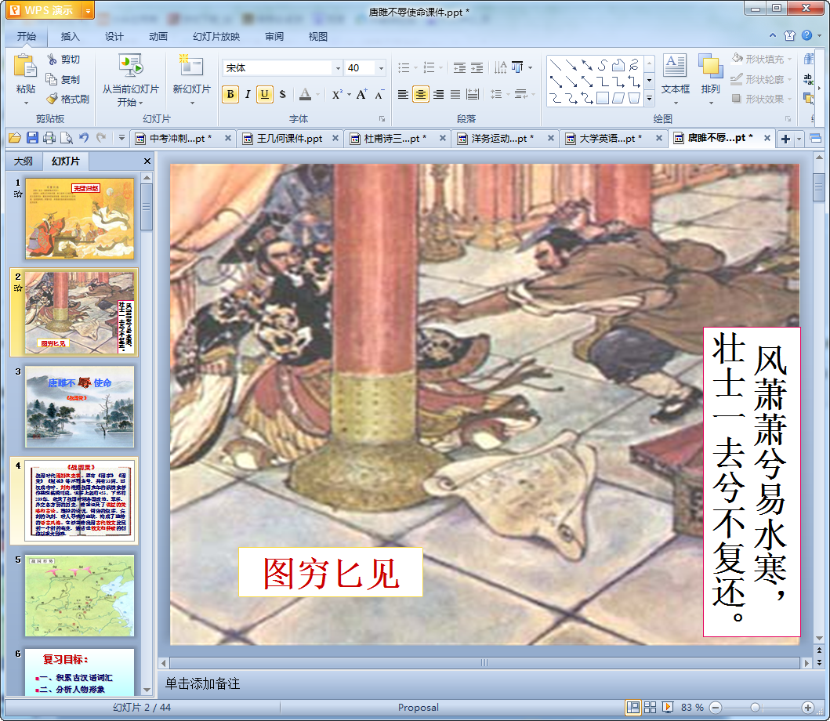The image size is (830, 721).
Task: Click the WPS 演示 application menu button
Action: click(49, 10)
